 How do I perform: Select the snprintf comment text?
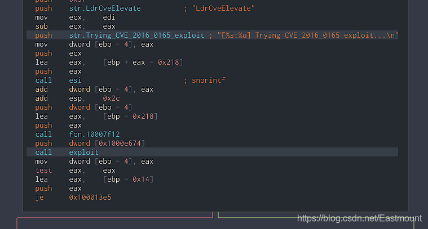[208, 80]
